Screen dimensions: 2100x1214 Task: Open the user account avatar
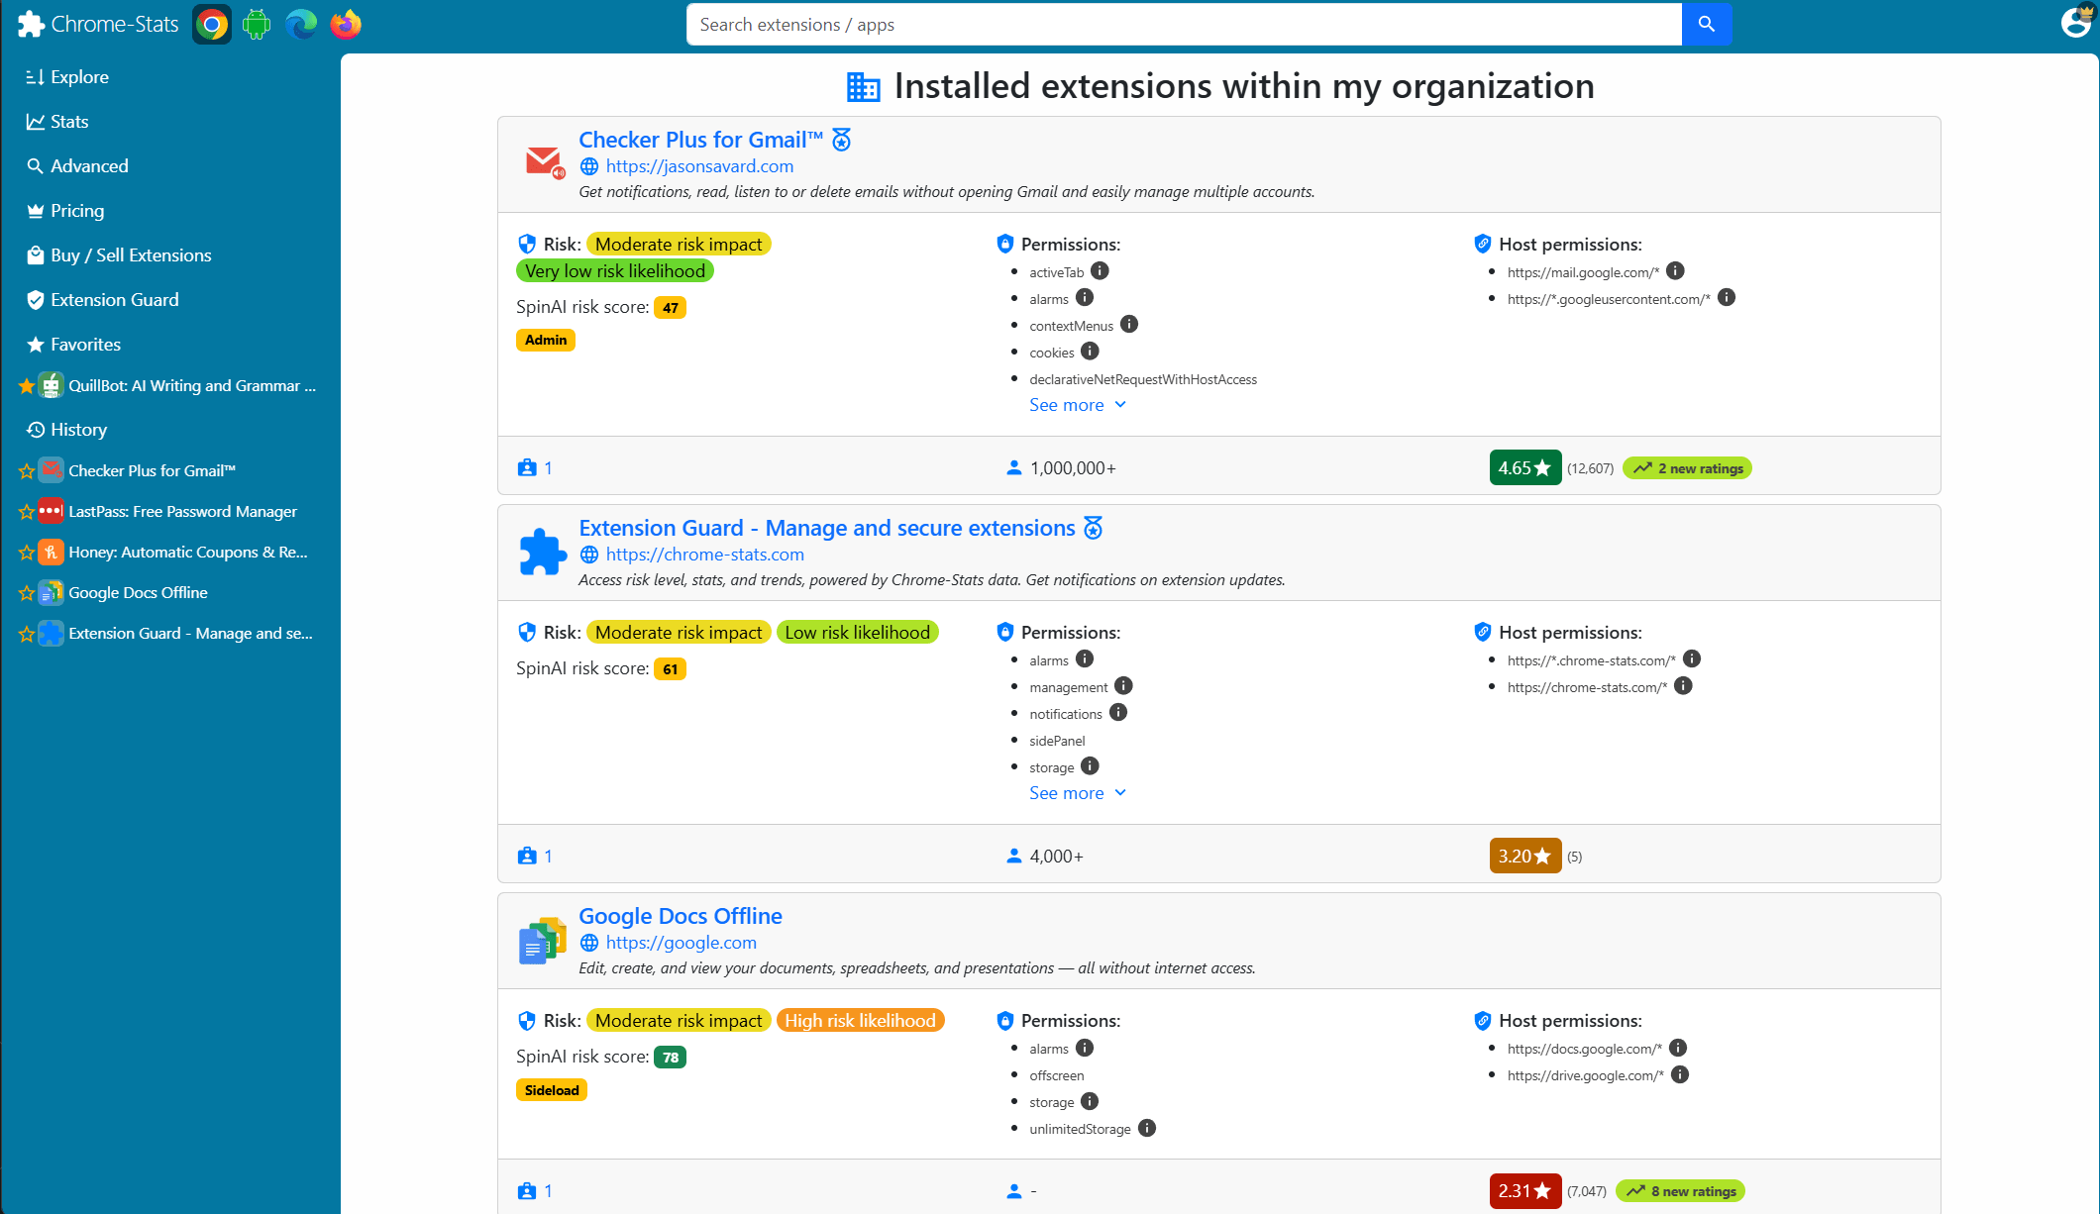pyautogui.click(x=2076, y=22)
